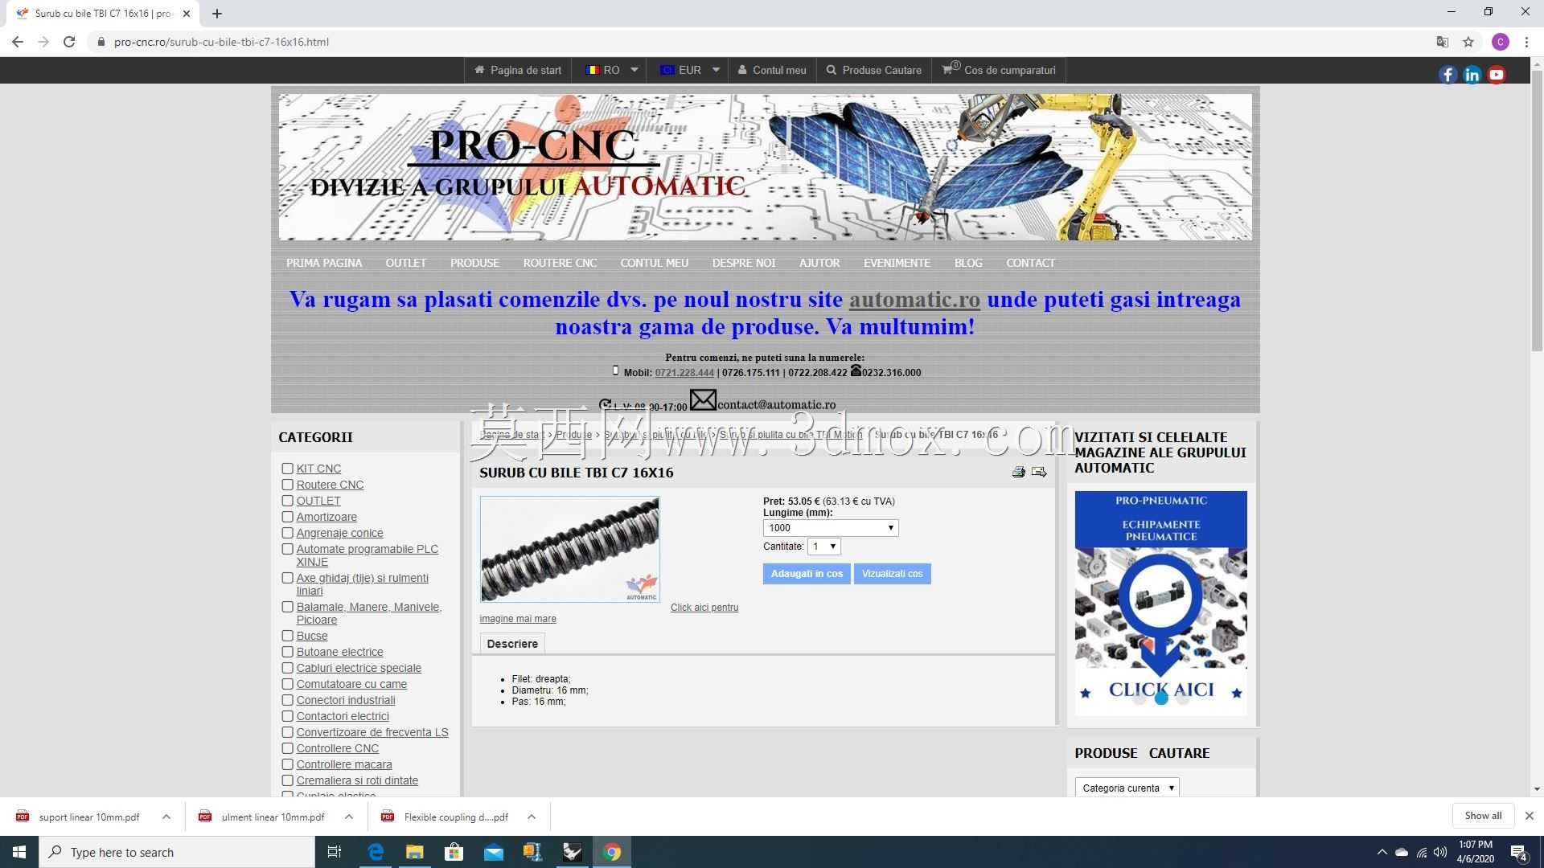1544x868 pixels.
Task: Toggle the Bucse category checkbox
Action: [287, 636]
